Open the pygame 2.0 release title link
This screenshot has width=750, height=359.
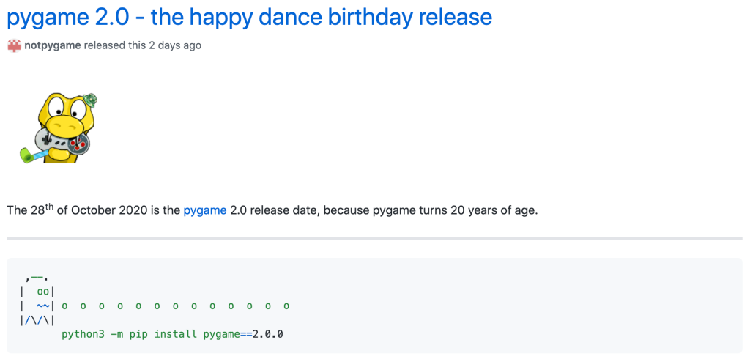249,16
